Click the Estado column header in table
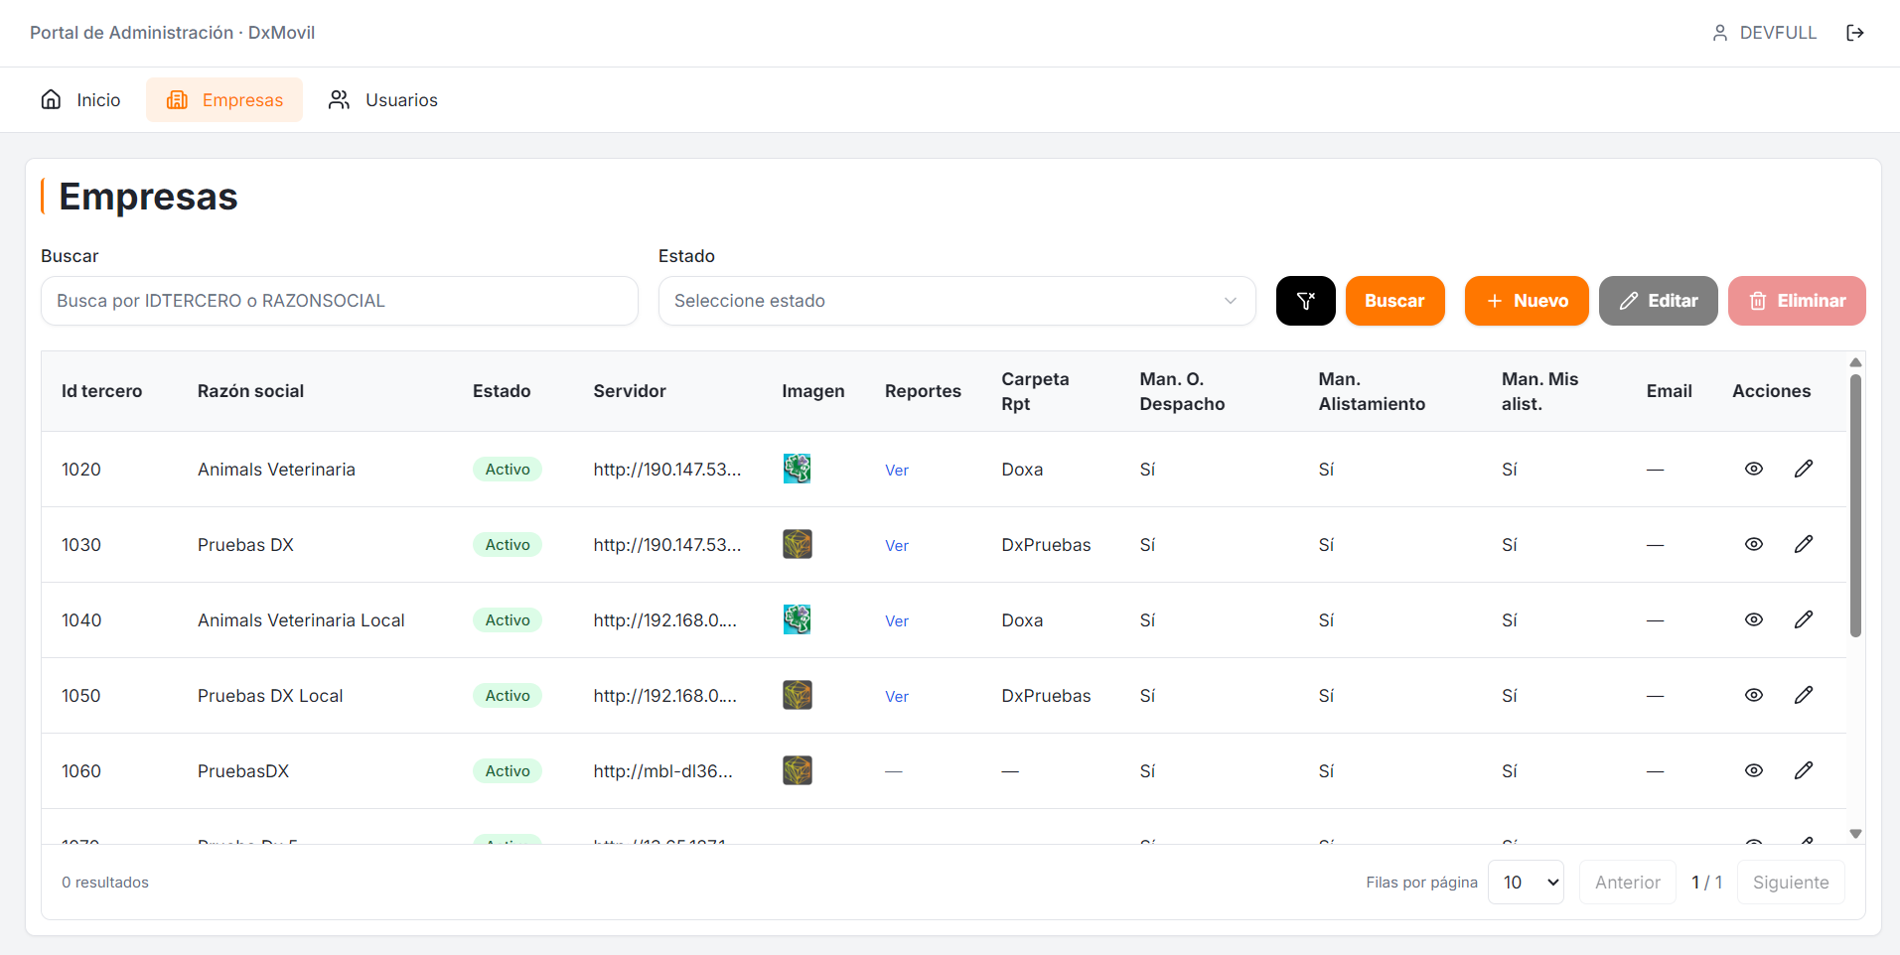The image size is (1900, 955). pyautogui.click(x=502, y=391)
